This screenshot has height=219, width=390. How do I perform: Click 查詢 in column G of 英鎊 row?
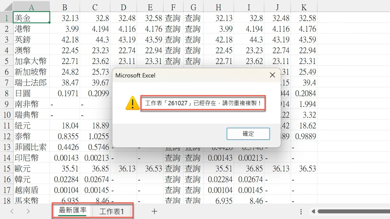coord(193,39)
